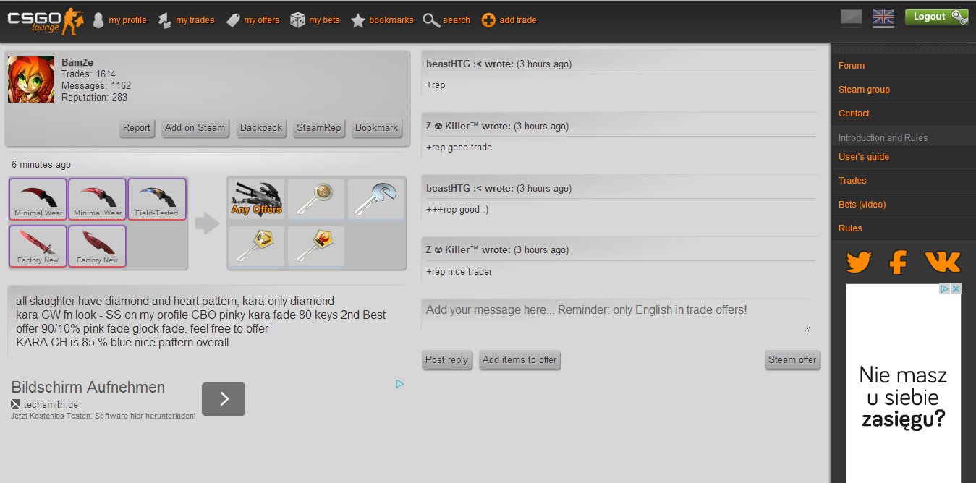
Task: Select the second Factory New knife item
Action: point(97,246)
